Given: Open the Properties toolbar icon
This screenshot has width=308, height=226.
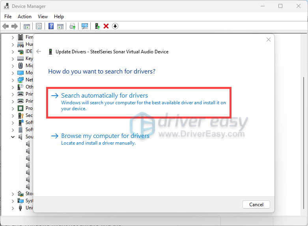Looking at the screenshot, I should [x=39, y=26].
